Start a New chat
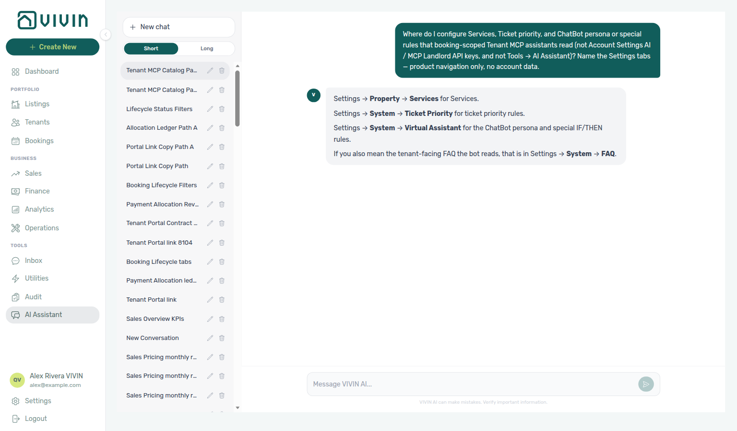This screenshot has width=737, height=431. click(x=178, y=27)
